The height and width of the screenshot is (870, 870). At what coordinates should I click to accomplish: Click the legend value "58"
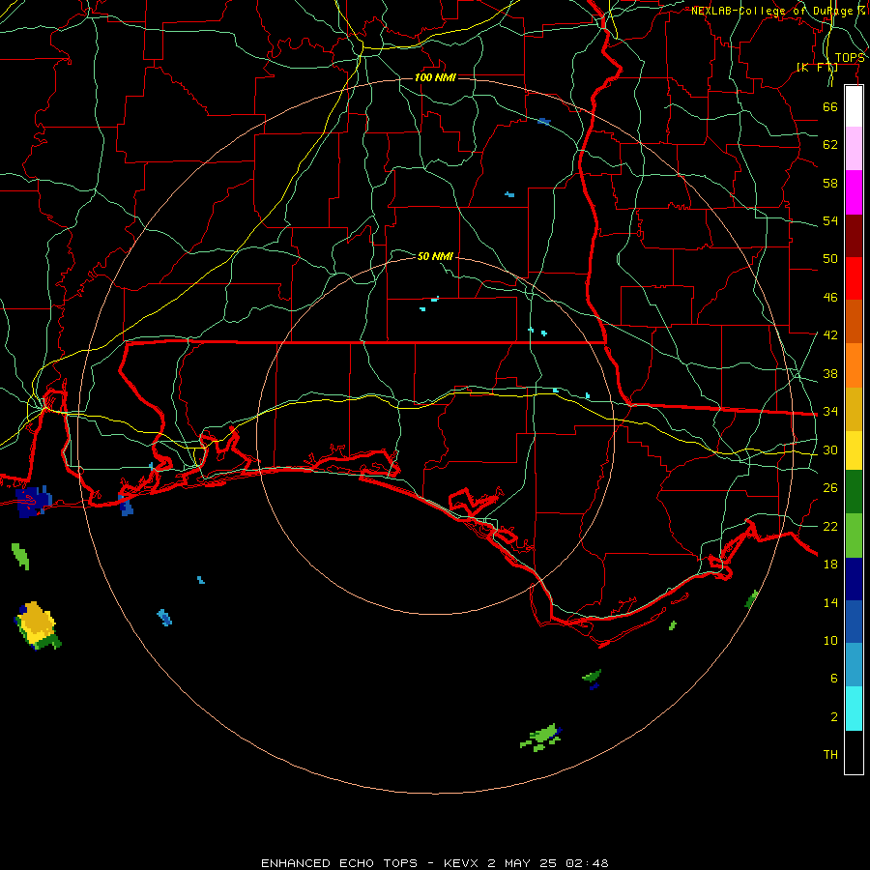coord(830,183)
